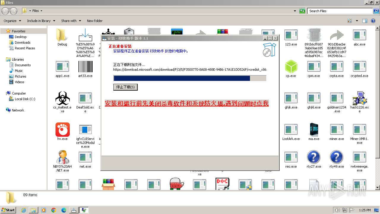Expand the Files breadcrumb arrow
This screenshot has width=380, height=214.
coord(41,11)
